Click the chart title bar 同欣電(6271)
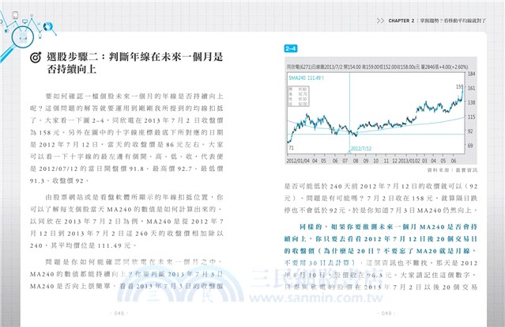 377,67
